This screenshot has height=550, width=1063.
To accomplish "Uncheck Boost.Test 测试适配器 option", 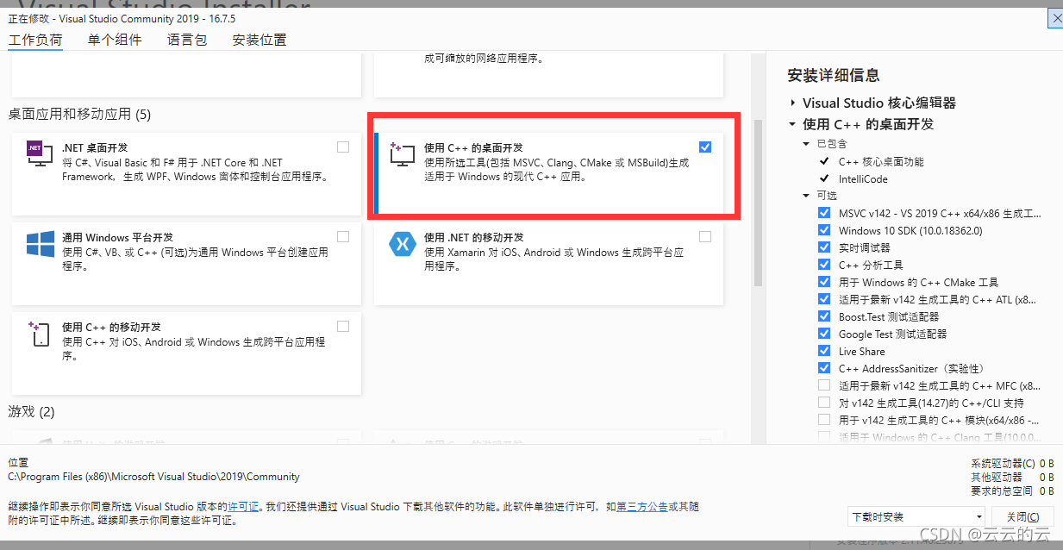I will pos(824,316).
